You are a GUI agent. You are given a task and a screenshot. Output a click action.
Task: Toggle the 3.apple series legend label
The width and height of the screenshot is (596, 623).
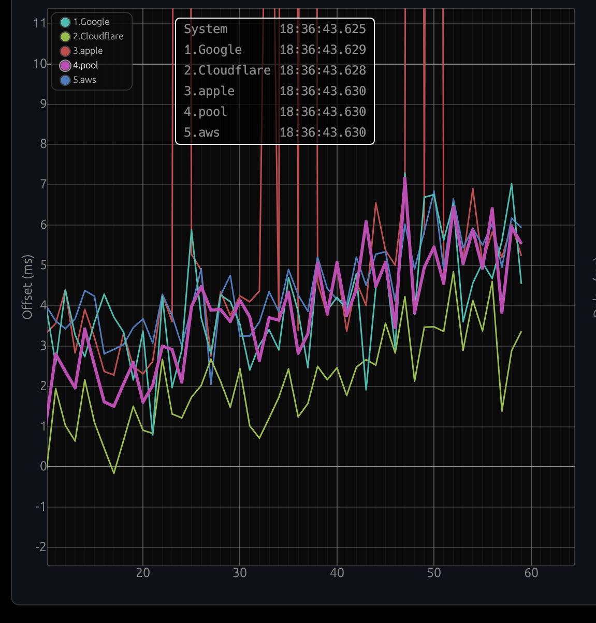coord(88,51)
